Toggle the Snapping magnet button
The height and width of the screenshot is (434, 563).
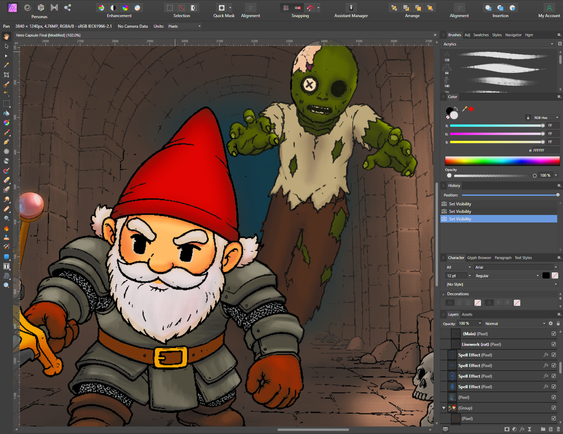[x=310, y=8]
